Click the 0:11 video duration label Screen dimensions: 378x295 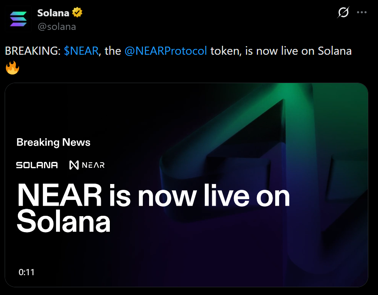click(26, 272)
